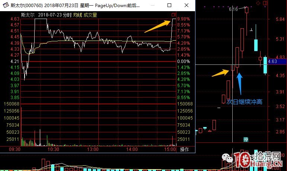This screenshot has width=287, height=171.
Task: Maximize the 斯太尔 intraday window
Action: pyautogui.click(x=169, y=5)
